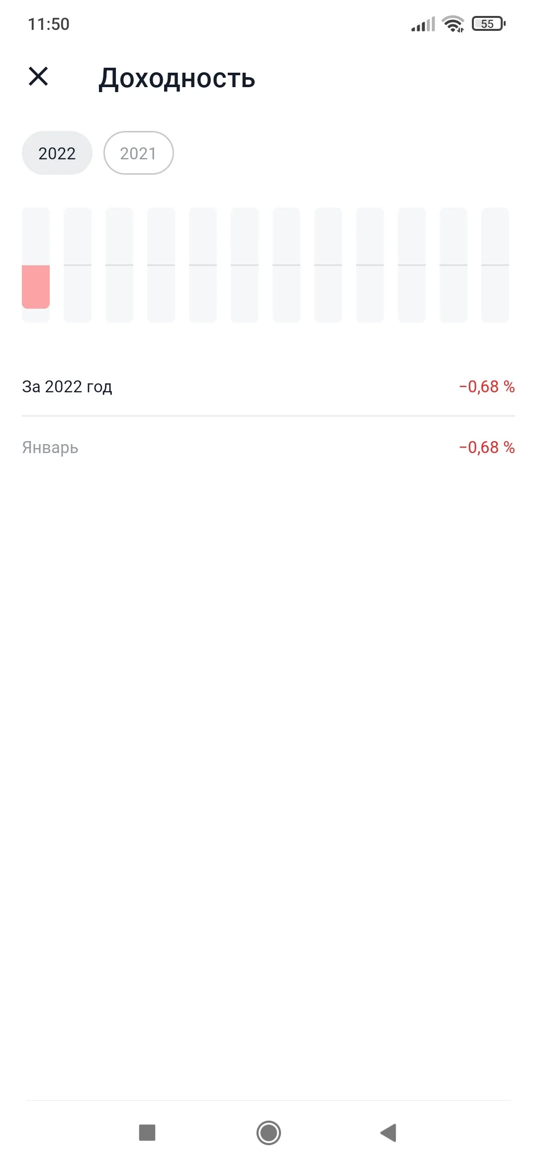Tap the red January bar in chart
This screenshot has width=537, height=1165.
point(36,287)
